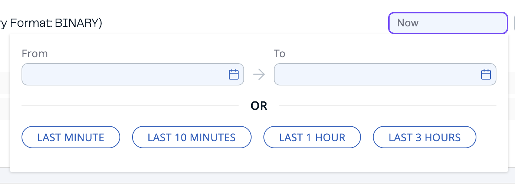Click the From label text
This screenshot has width=515, height=185.
[35, 54]
